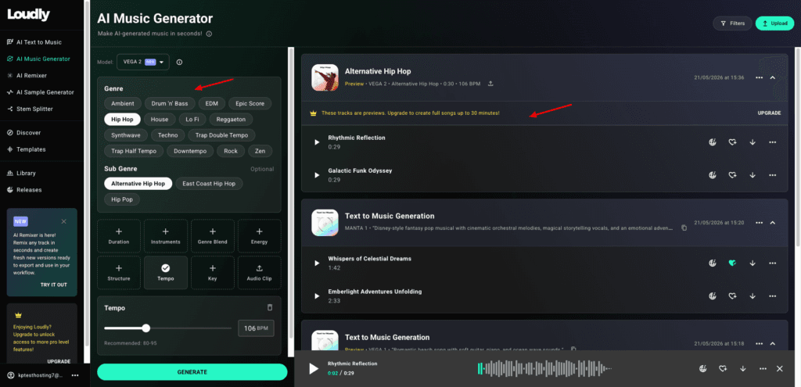Open account menu dots next to email
Image resolution: width=801 pixels, height=387 pixels.
(75, 375)
